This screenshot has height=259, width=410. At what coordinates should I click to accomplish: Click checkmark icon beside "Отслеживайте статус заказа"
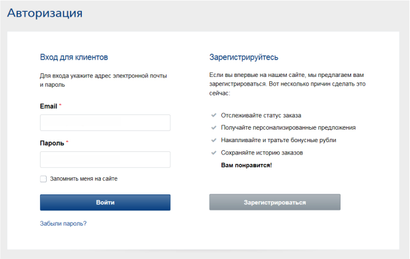[213, 115]
